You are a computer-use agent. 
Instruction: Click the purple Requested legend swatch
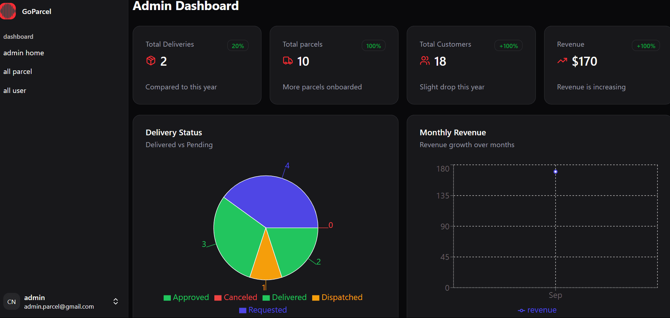[243, 310]
